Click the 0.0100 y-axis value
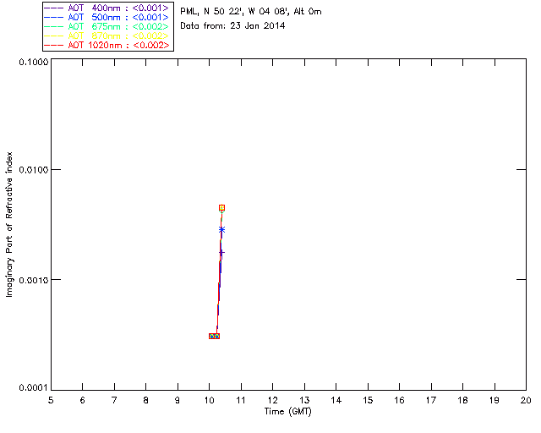This screenshot has width=541, height=433. coord(33,169)
